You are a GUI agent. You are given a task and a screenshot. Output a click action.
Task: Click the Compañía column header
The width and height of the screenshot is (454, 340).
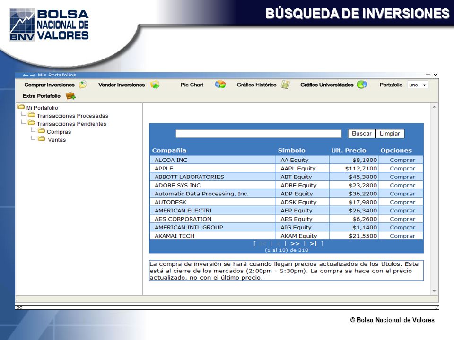[169, 150]
